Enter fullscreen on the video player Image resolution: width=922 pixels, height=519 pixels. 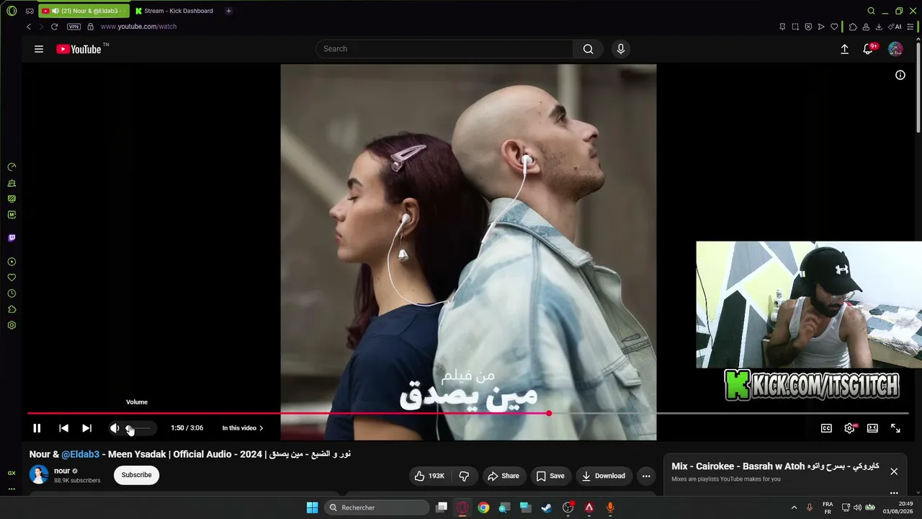coord(895,428)
